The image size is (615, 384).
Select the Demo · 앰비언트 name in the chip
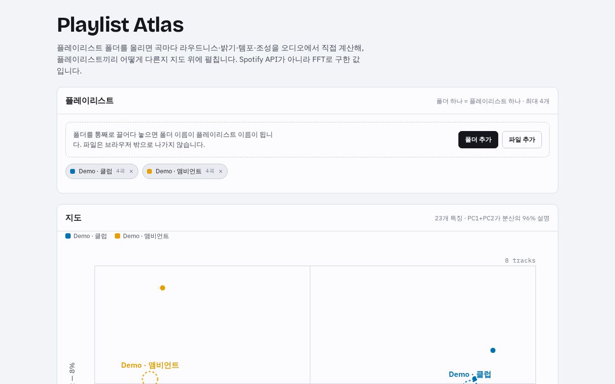click(x=179, y=171)
